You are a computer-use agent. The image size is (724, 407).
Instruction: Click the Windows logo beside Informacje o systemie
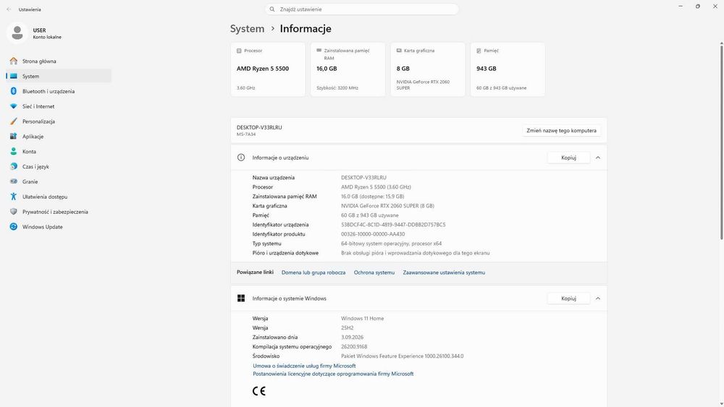(241, 299)
